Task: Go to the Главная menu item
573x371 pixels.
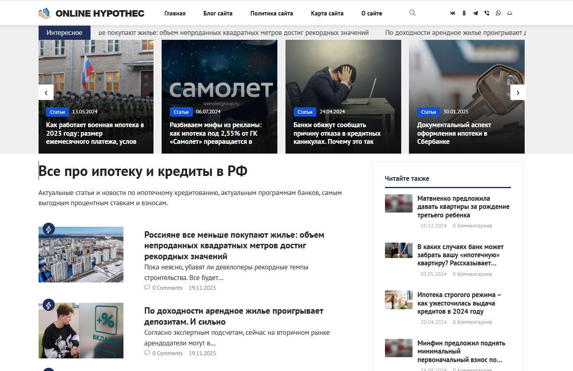Action: [175, 13]
